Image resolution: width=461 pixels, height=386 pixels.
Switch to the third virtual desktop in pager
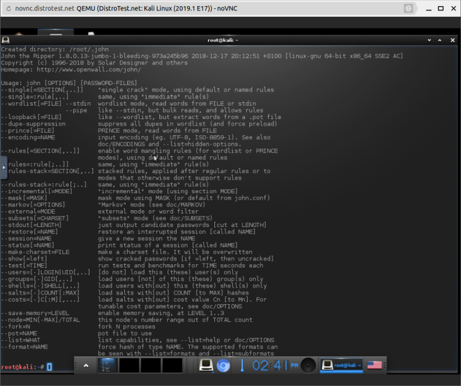[x=151, y=365]
